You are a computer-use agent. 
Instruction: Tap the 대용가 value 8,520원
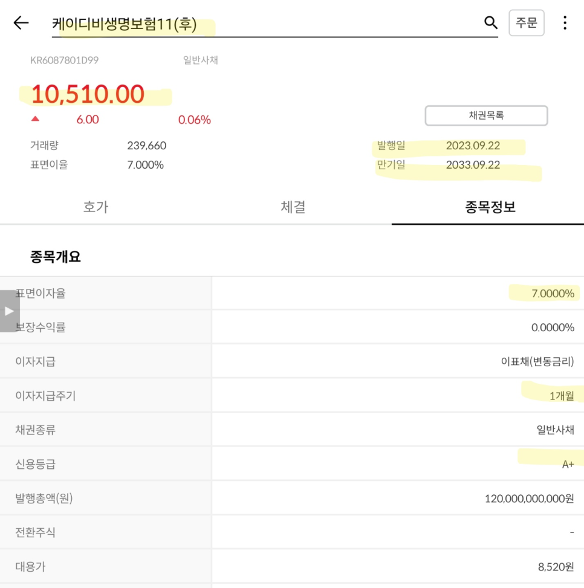556,567
